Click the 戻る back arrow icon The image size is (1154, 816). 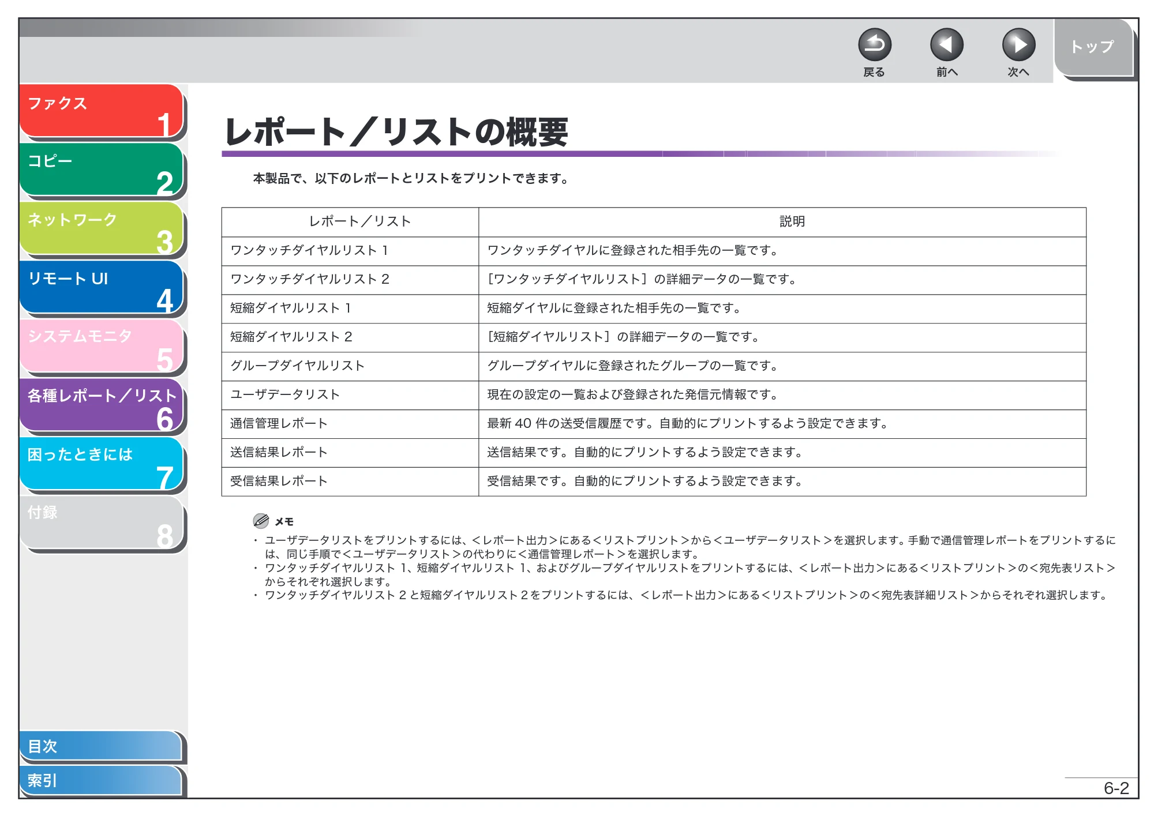coord(875,45)
